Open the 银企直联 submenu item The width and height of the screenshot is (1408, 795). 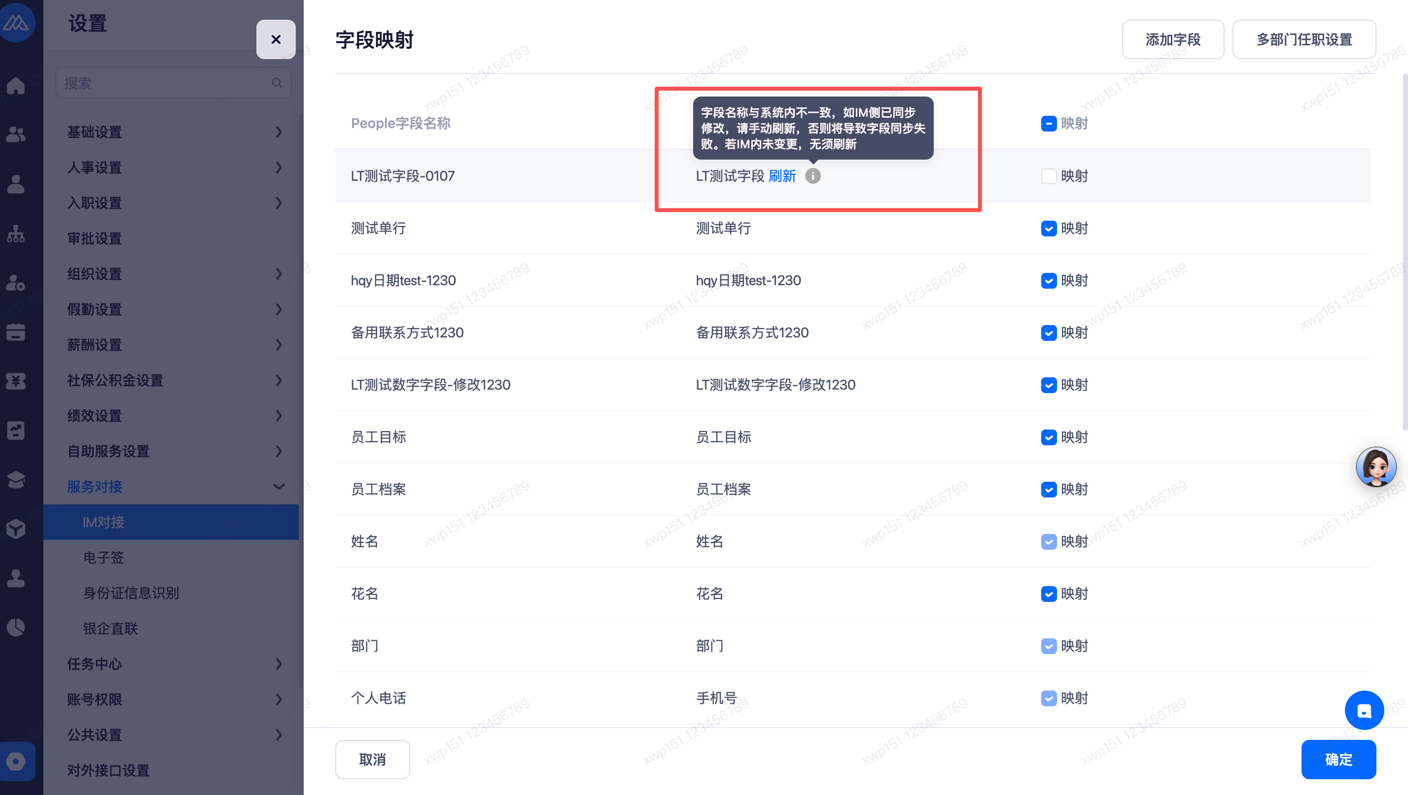110,629
